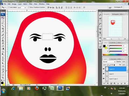
Task: Select the Gradient tool in toolbox
Action: [3, 49]
